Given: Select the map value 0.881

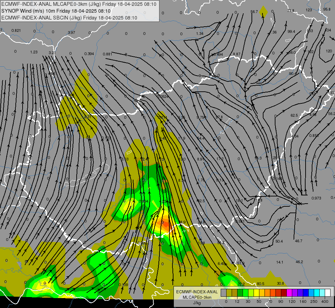Looking at the screenshot, I should point(107,54).
